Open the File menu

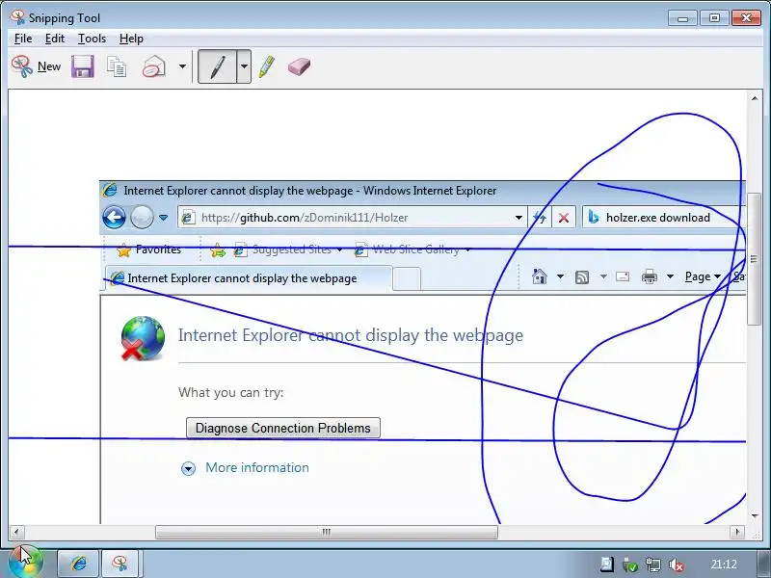click(23, 39)
